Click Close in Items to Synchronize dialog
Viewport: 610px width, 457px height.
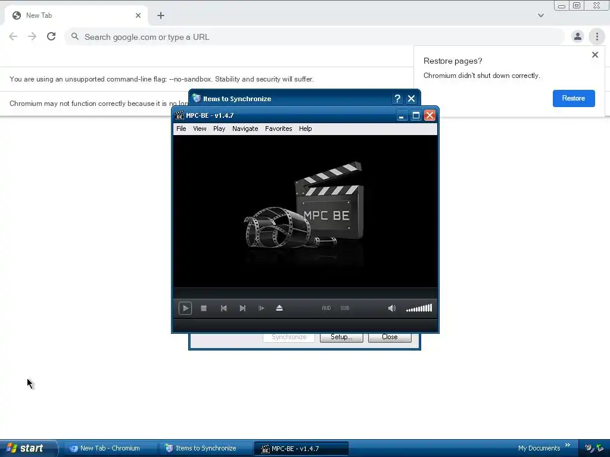tap(390, 337)
